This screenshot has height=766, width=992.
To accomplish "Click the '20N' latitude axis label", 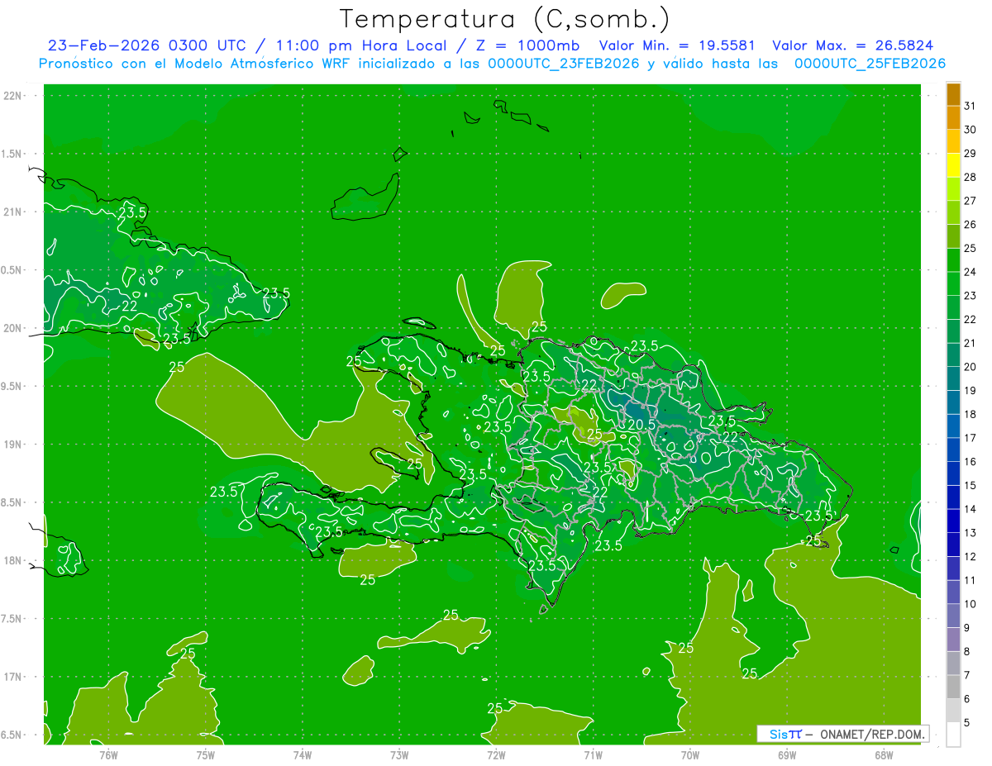I will pyautogui.click(x=12, y=328).
